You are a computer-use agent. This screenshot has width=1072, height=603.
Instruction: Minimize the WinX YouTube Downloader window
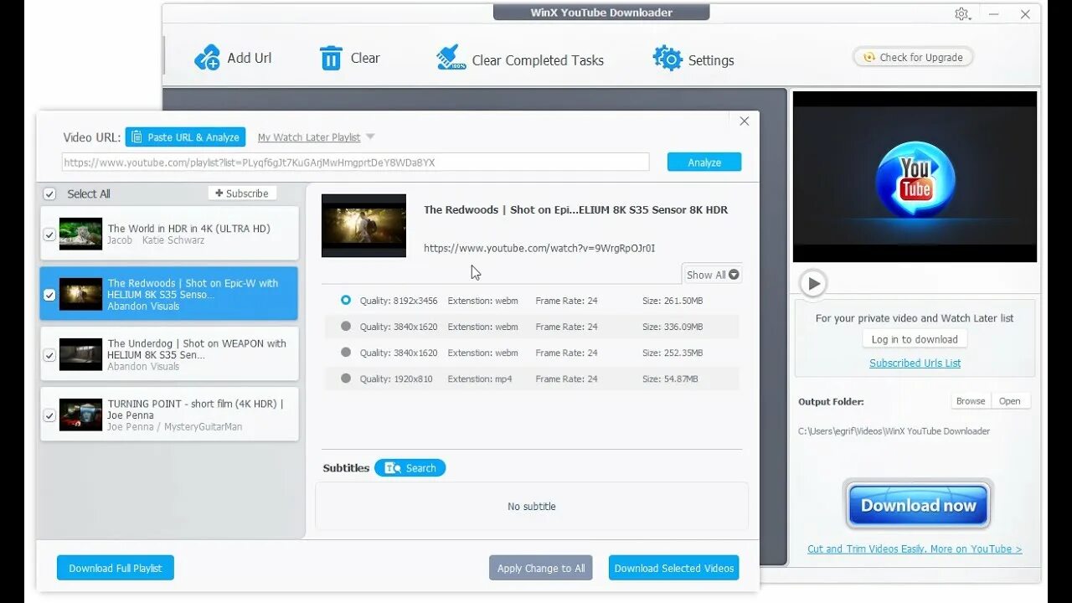pos(993,13)
